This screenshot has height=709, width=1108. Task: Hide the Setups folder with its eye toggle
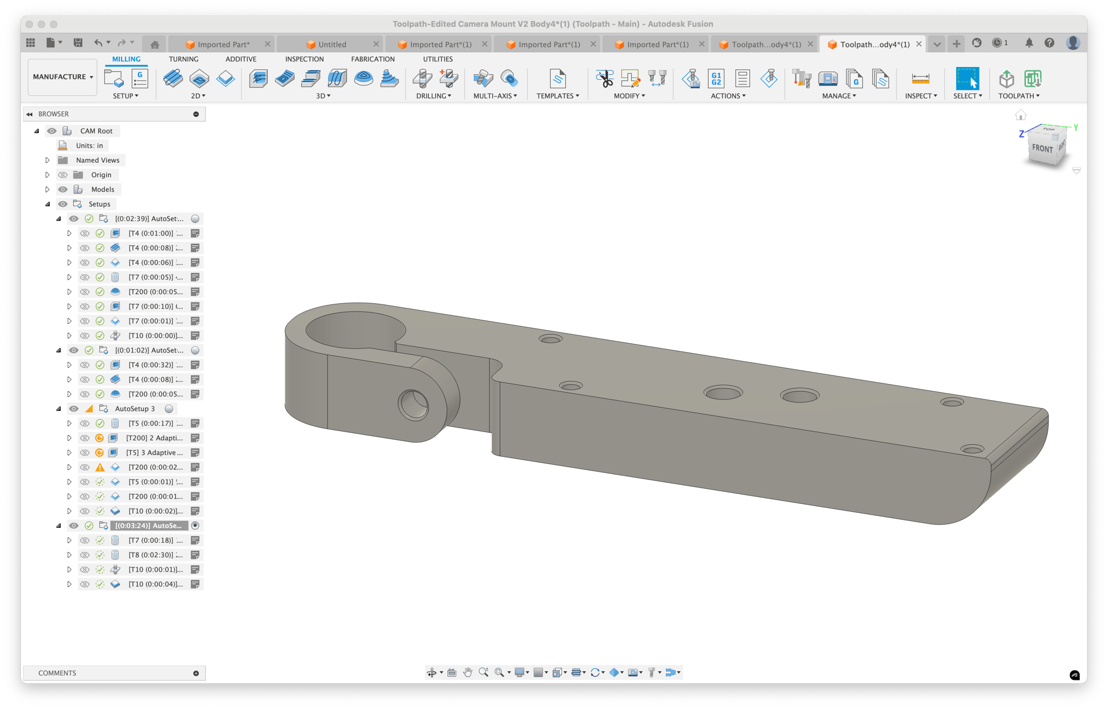63,203
